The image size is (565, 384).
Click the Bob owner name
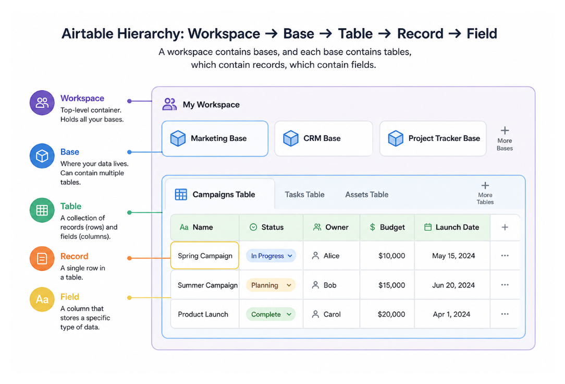pos(330,285)
